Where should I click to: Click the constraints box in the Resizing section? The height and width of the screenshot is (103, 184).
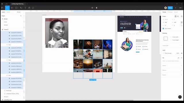click(x=166, y=39)
